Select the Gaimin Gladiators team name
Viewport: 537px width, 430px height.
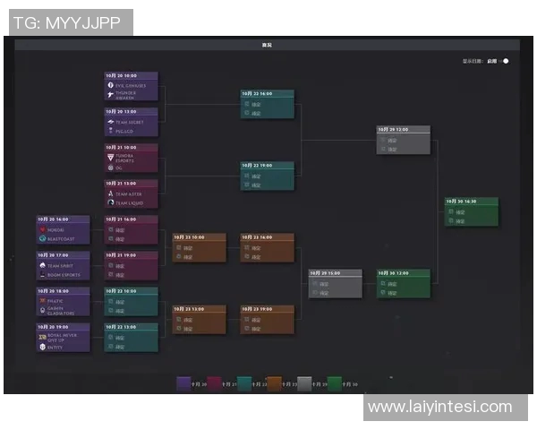[61, 311]
